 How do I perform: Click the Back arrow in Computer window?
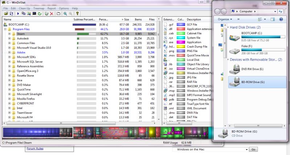click(x=217, y=12)
